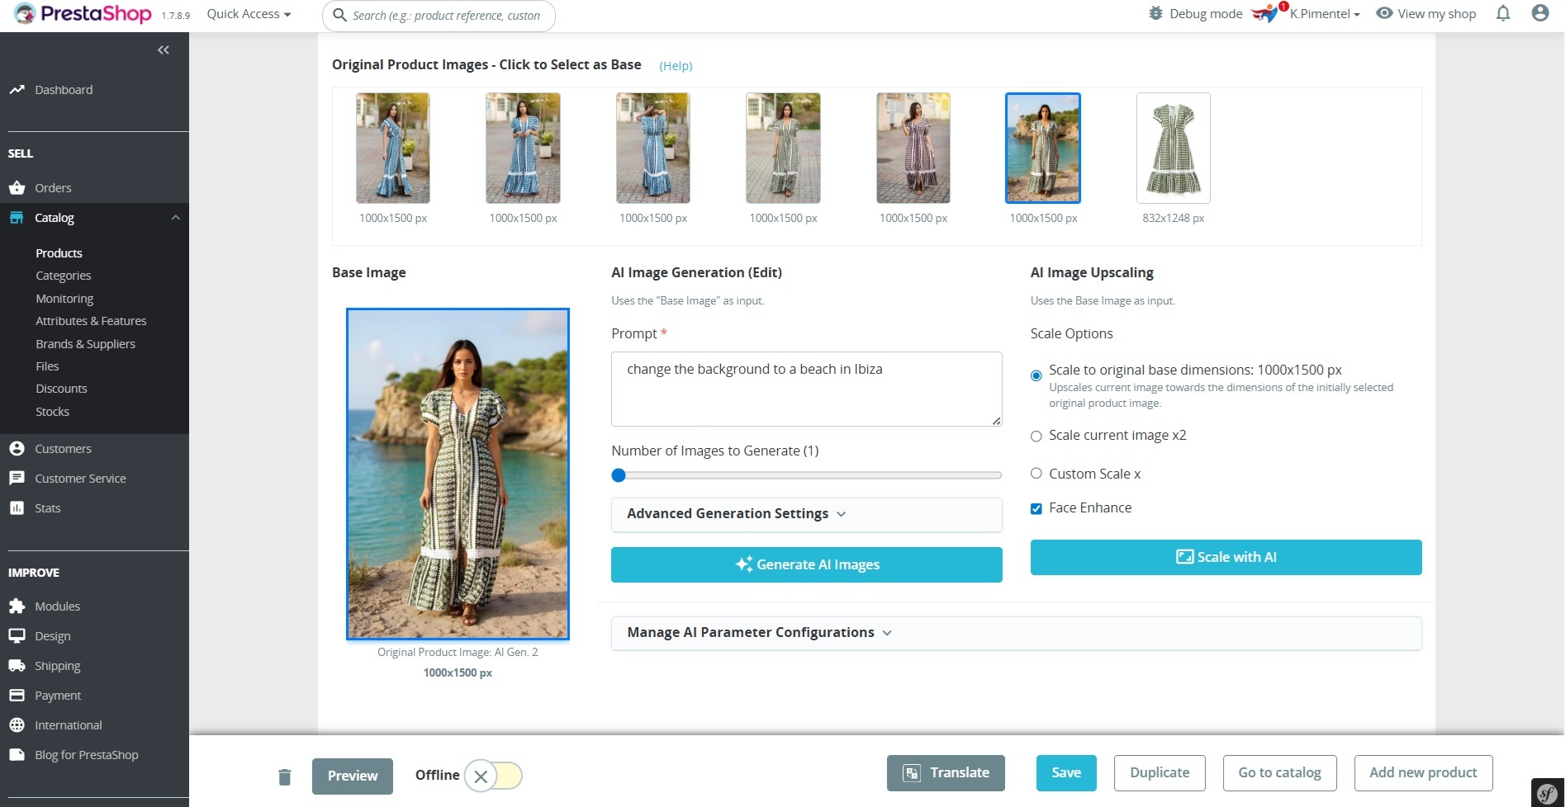Click Generate AI Images button
1565x807 pixels.
(x=806, y=565)
